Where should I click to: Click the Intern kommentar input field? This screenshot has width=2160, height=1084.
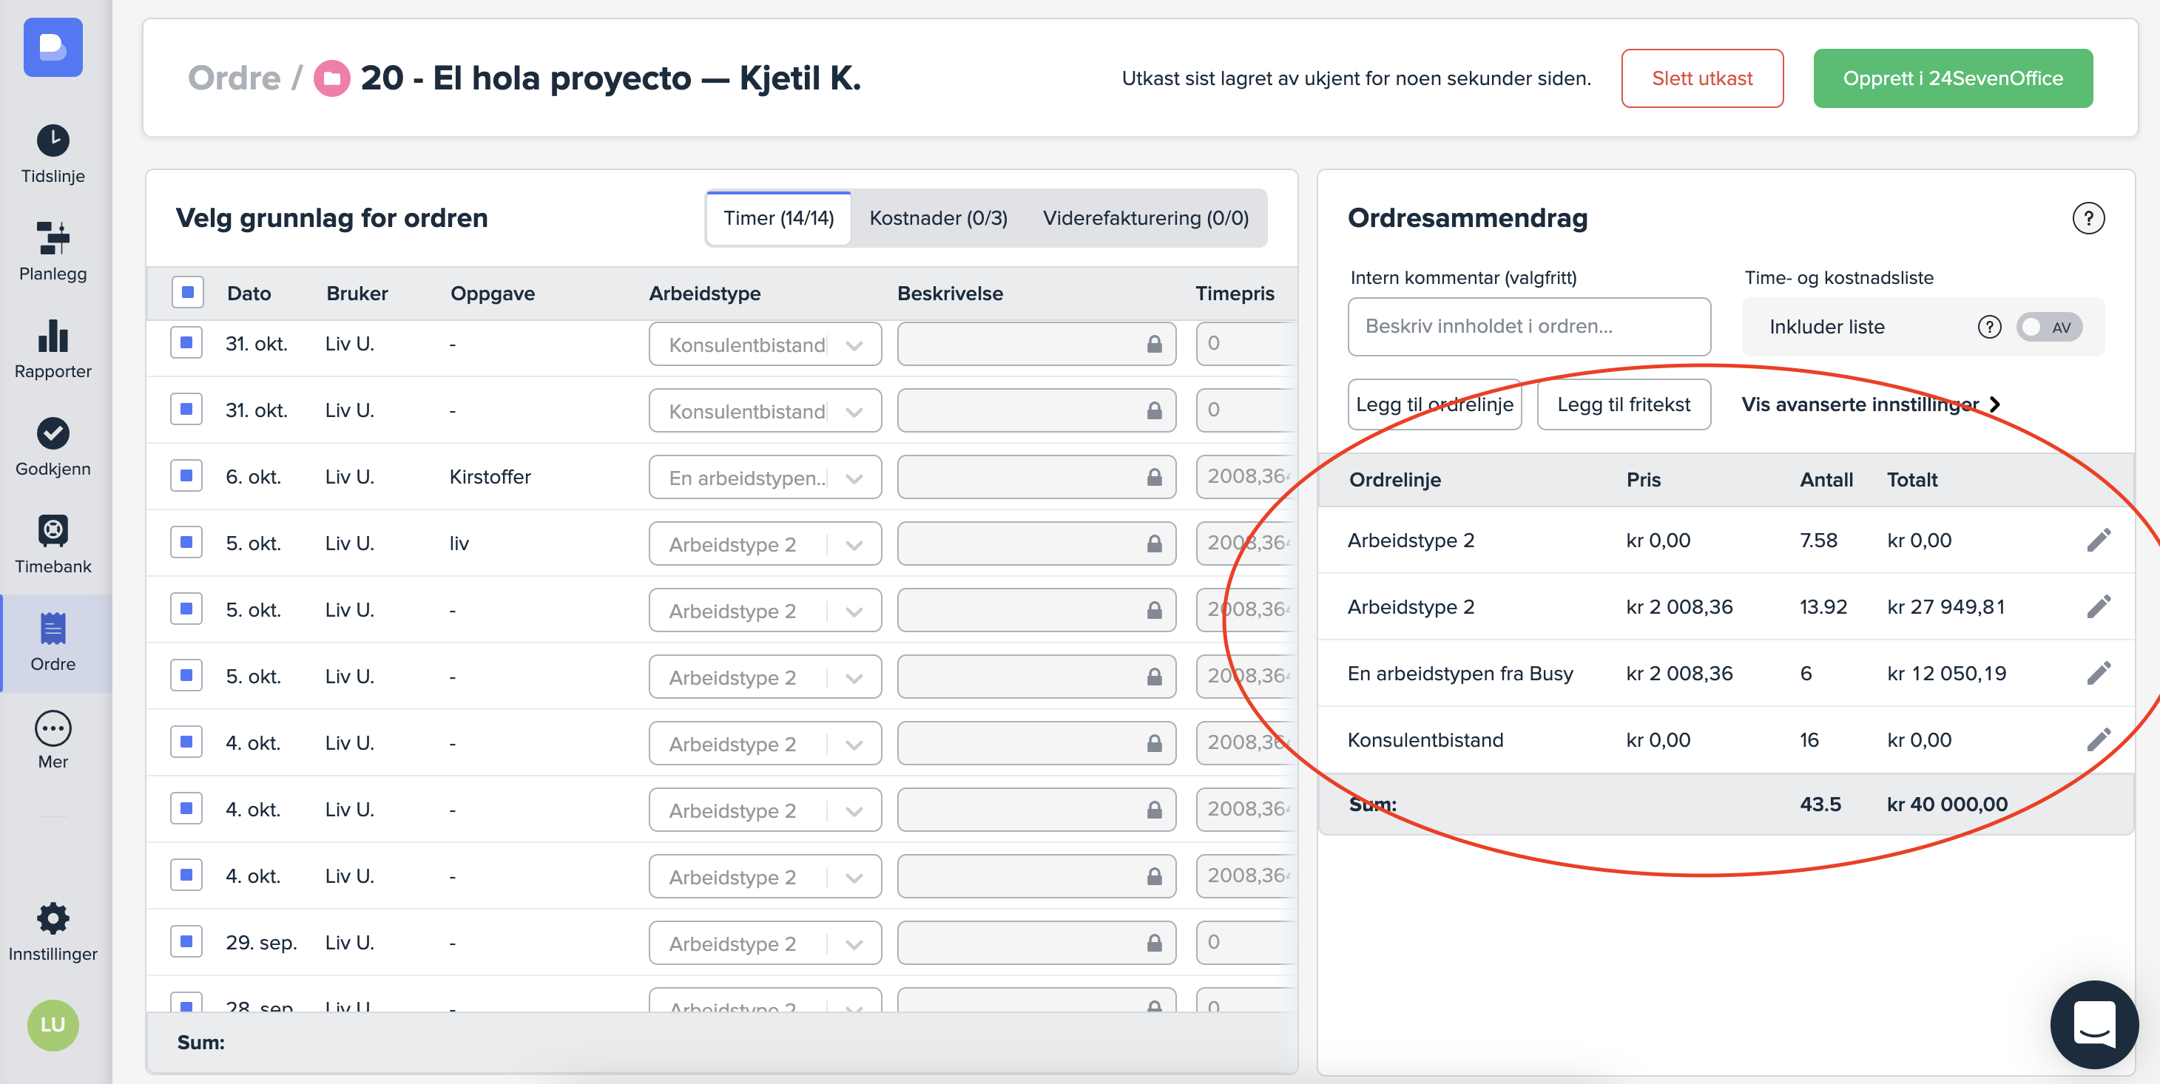coord(1528,326)
